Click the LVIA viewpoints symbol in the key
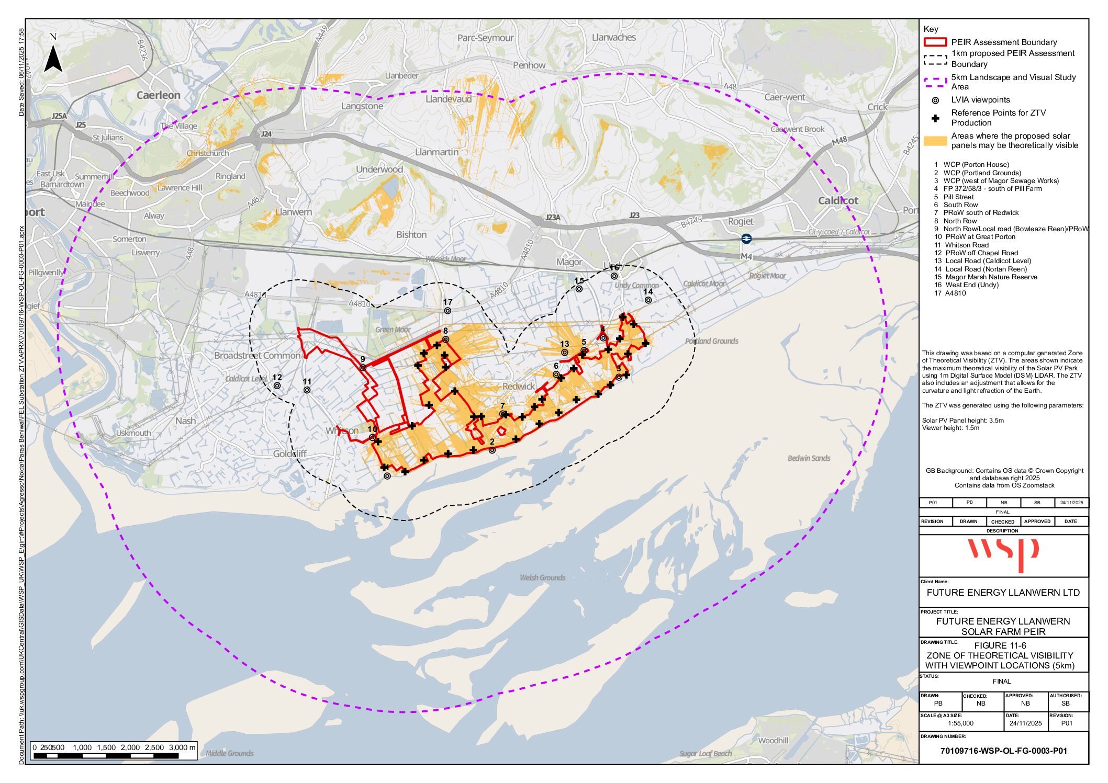The width and height of the screenshot is (1108, 783). (x=935, y=100)
